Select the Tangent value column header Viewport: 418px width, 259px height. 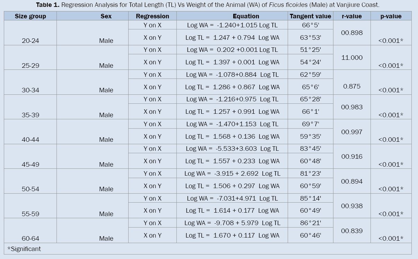(x=310, y=16)
